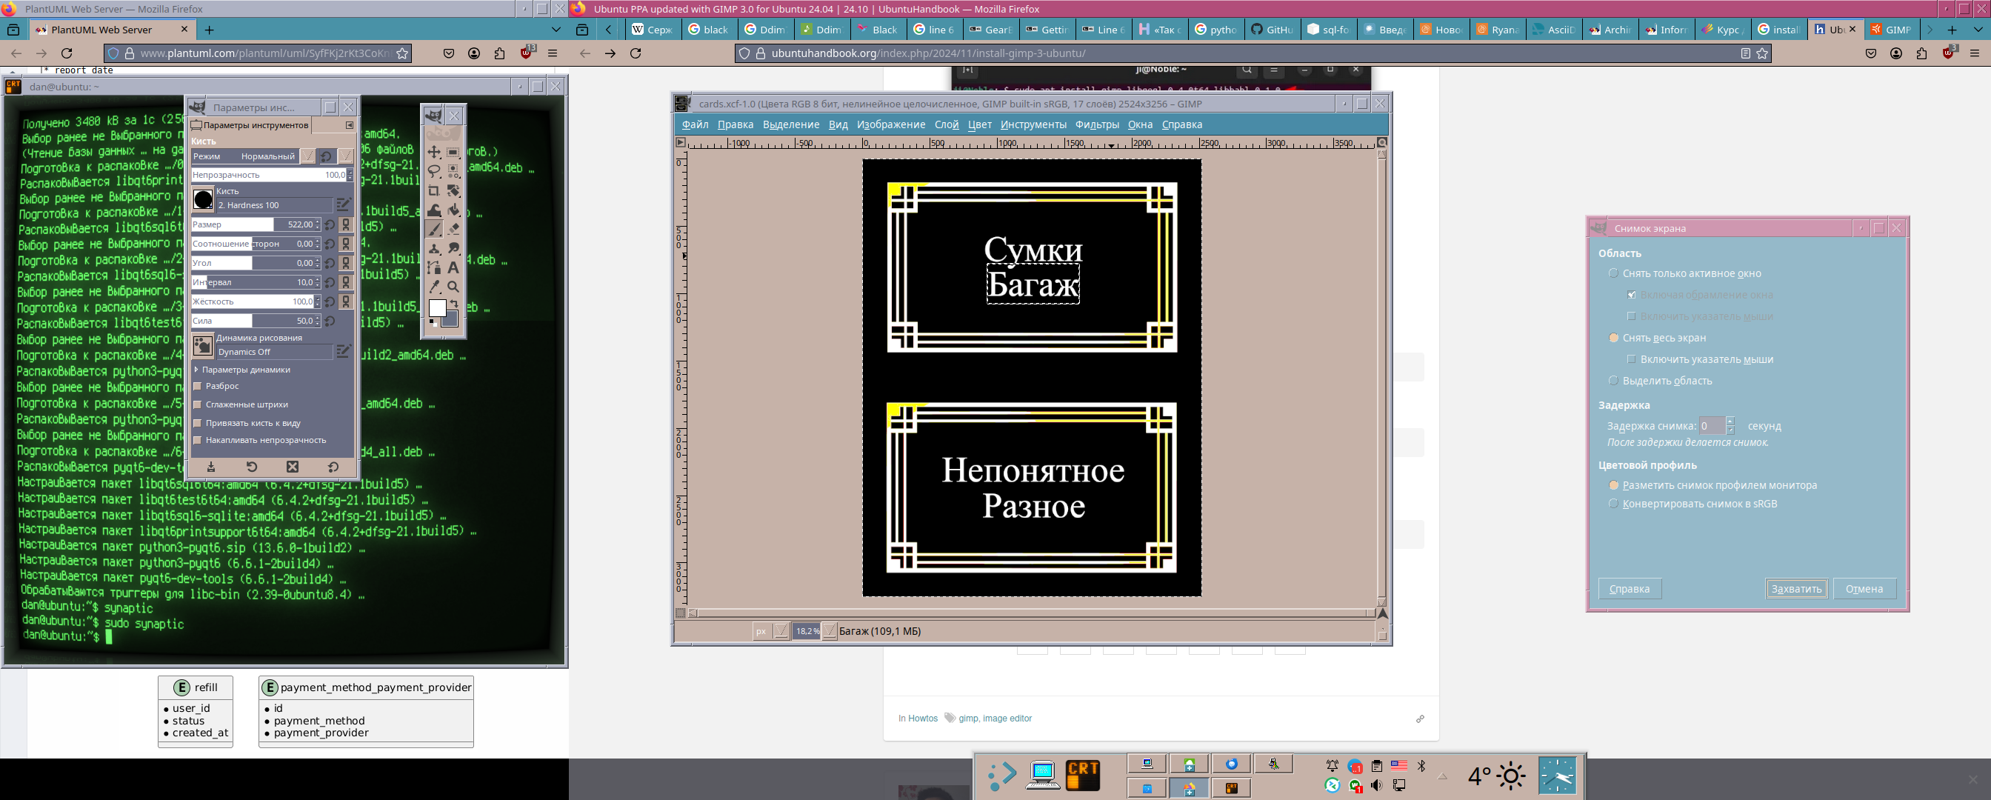Select Выделить область radio button
This screenshot has width=1991, height=800.
(1613, 380)
